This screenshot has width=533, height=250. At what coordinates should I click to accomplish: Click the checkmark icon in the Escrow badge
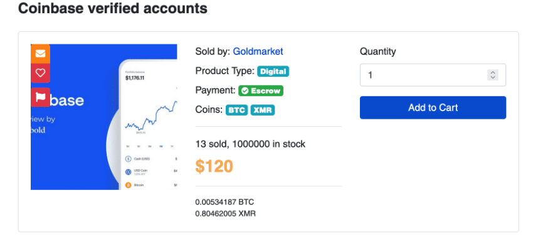coord(245,91)
